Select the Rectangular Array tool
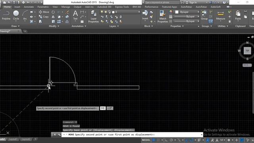The width and height of the screenshot is (254, 143). click(59, 21)
